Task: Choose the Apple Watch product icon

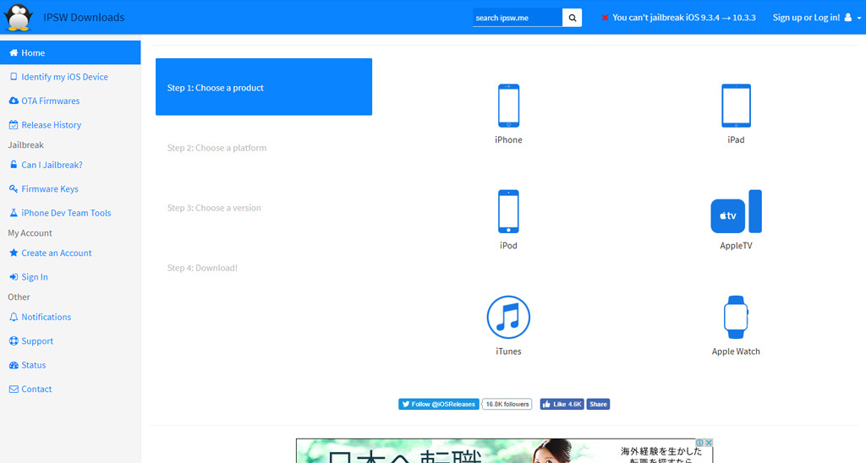Action: point(736,318)
